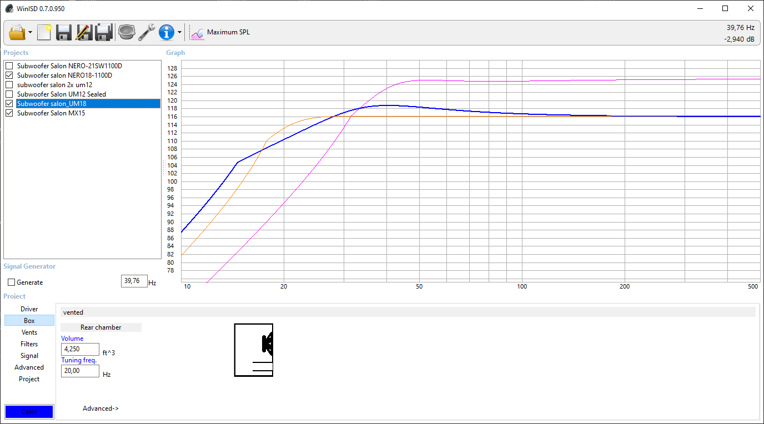Create a new project with blank page icon
This screenshot has width=764, height=424.
pos(44,32)
